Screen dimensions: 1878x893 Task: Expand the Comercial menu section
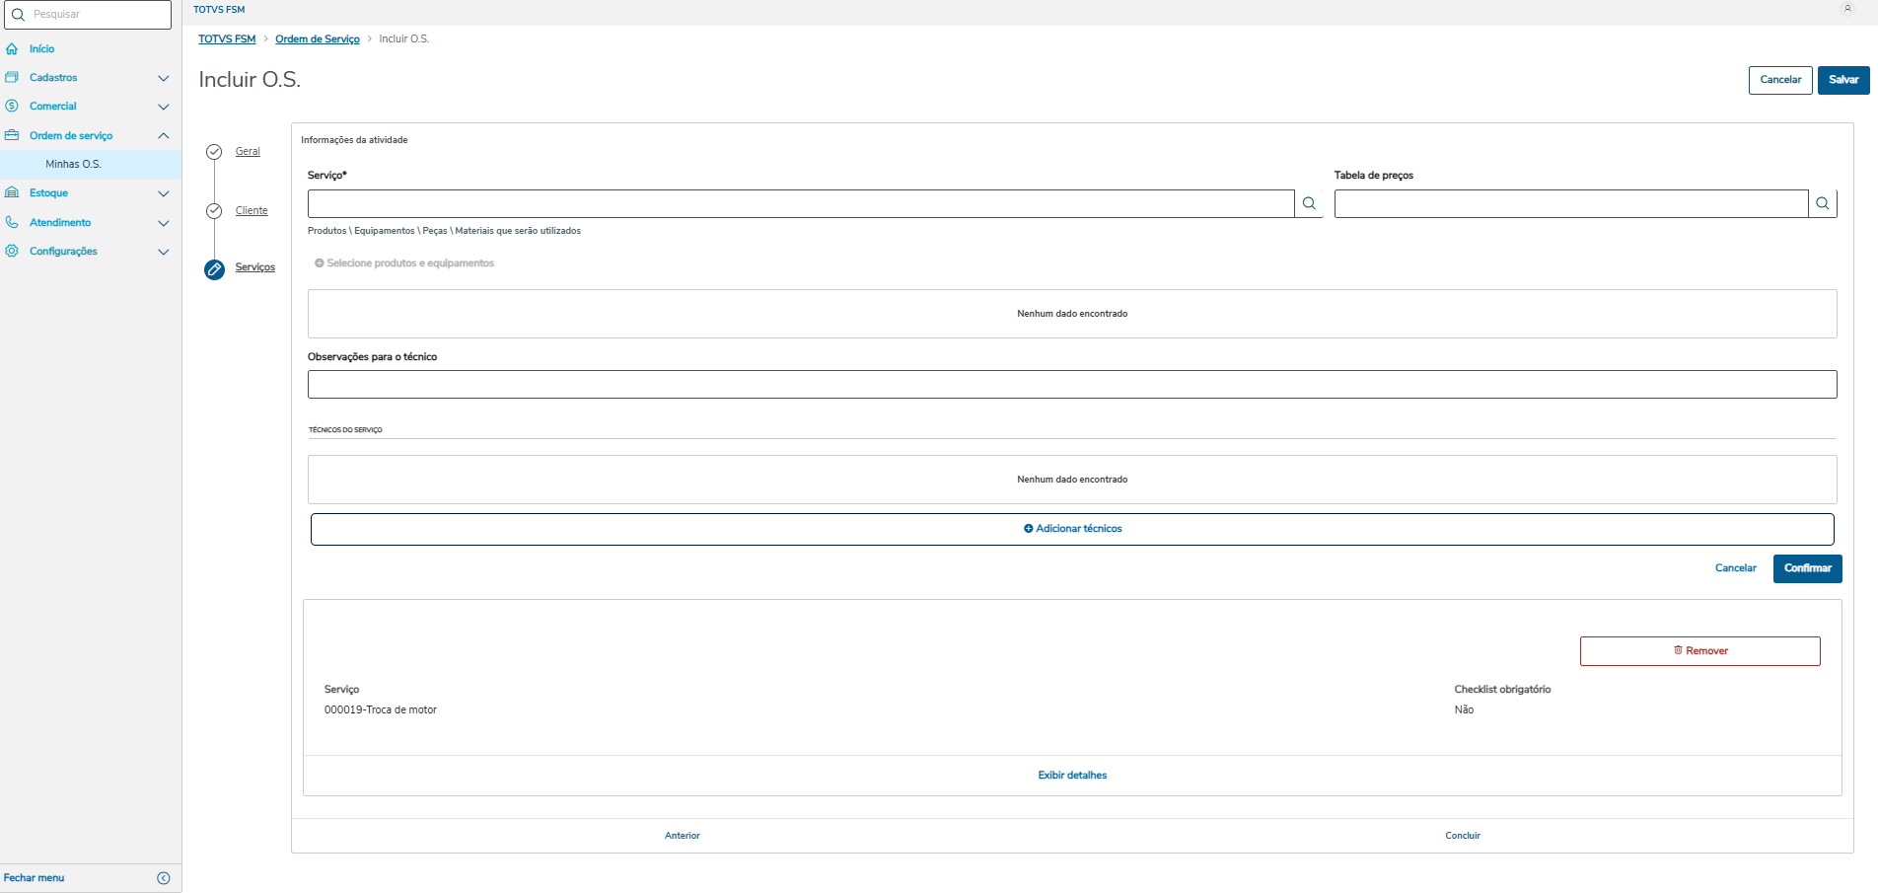point(164,107)
